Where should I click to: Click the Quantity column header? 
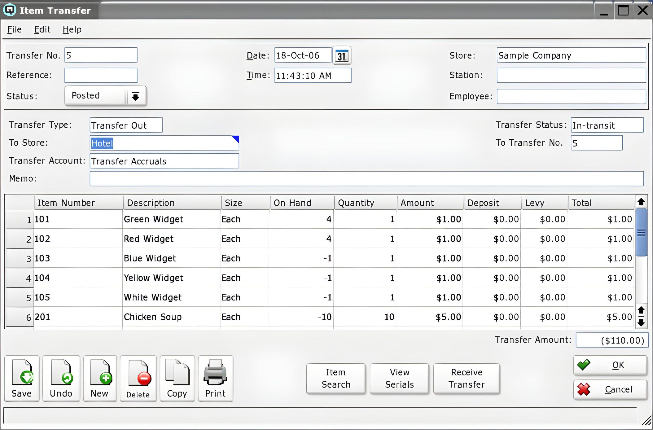click(366, 203)
